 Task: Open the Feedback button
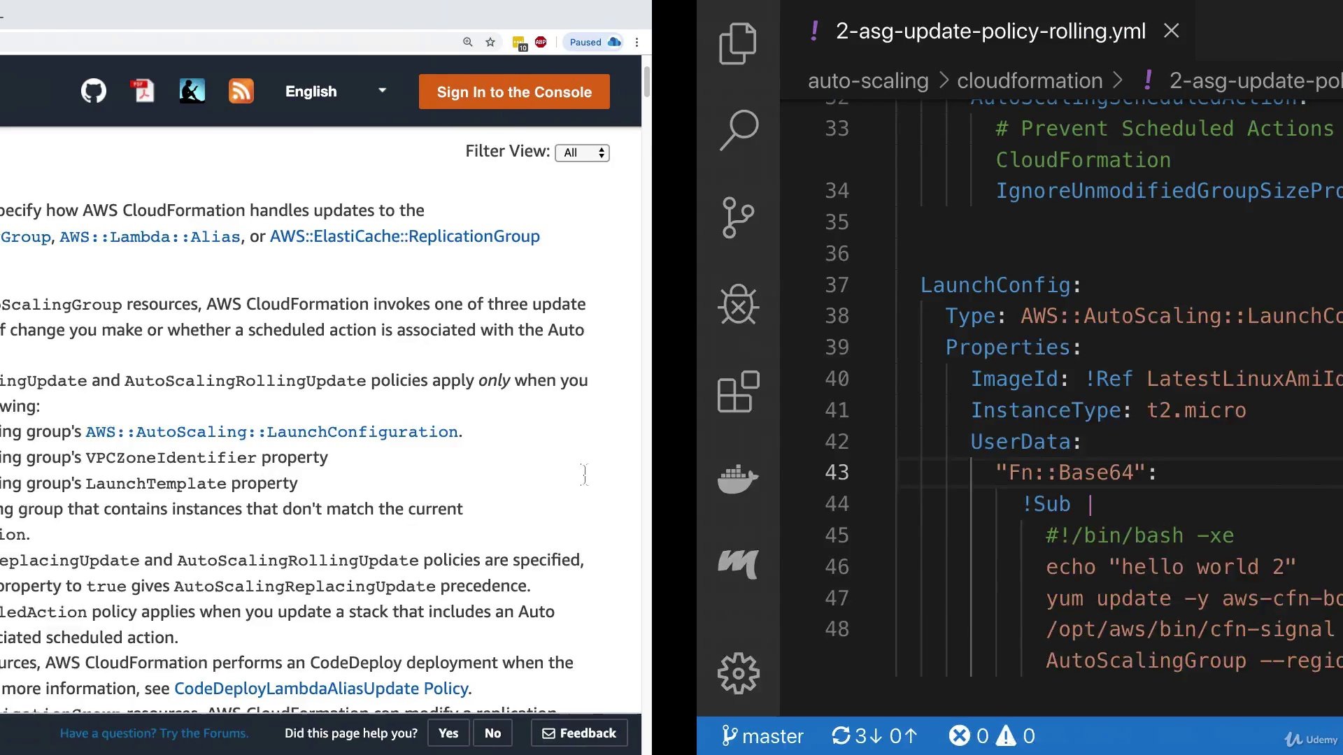[579, 733]
